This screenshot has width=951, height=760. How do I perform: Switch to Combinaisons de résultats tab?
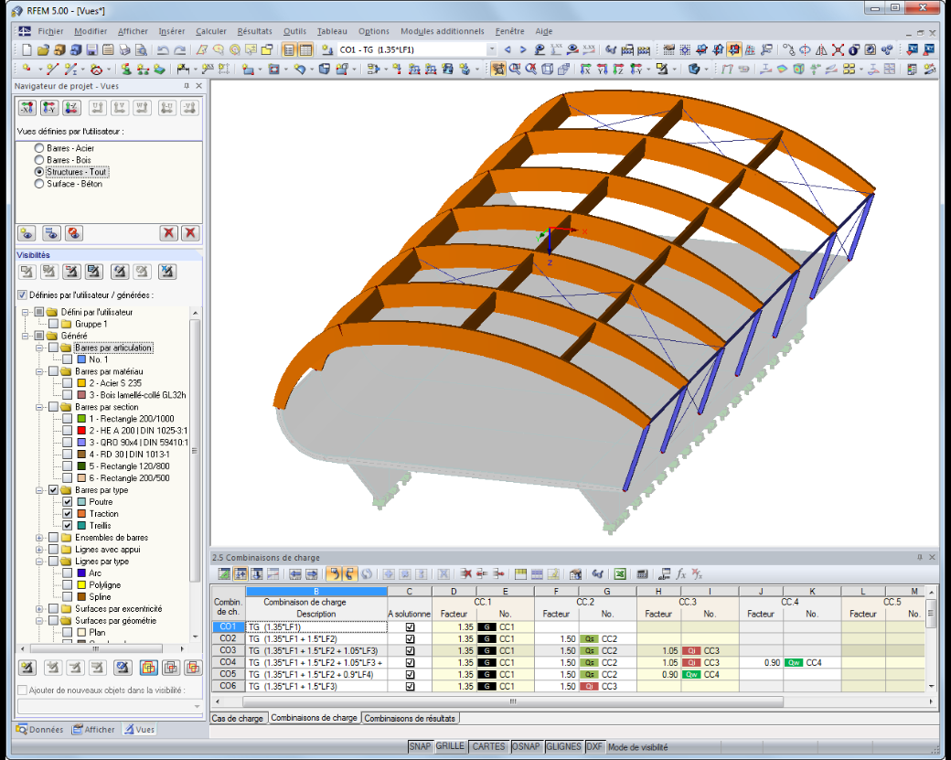click(410, 718)
